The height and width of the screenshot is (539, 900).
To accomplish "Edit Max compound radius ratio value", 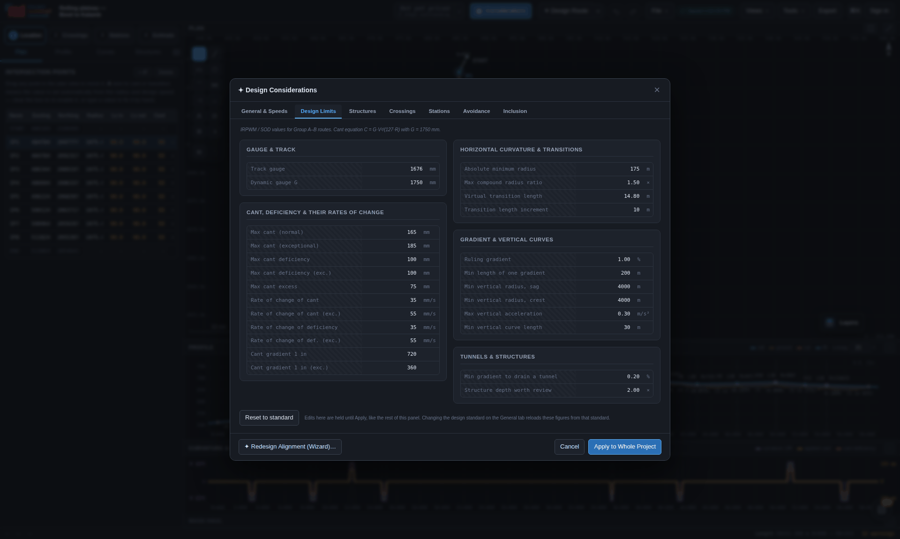I will pyautogui.click(x=609, y=183).
